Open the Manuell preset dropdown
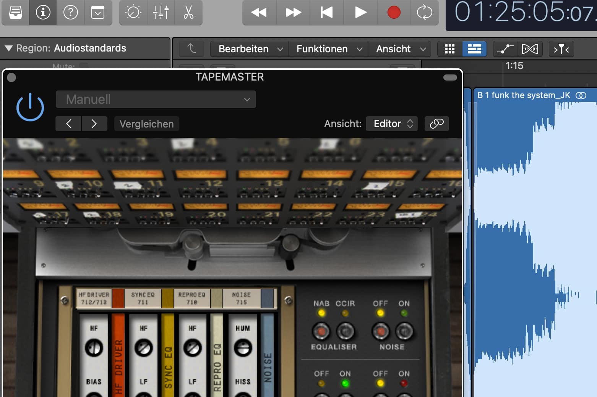 [156, 99]
